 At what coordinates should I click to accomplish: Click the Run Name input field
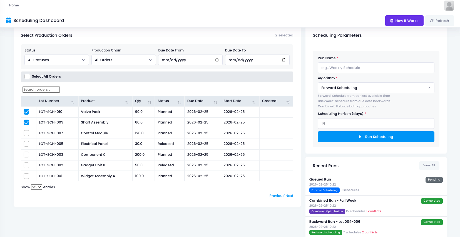(376, 68)
